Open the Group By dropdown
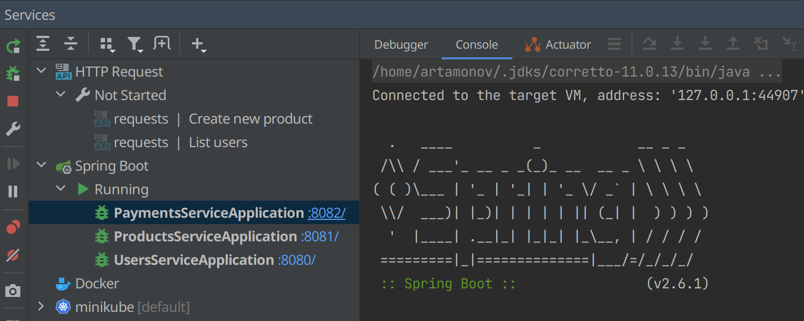804x321 pixels. click(x=107, y=45)
